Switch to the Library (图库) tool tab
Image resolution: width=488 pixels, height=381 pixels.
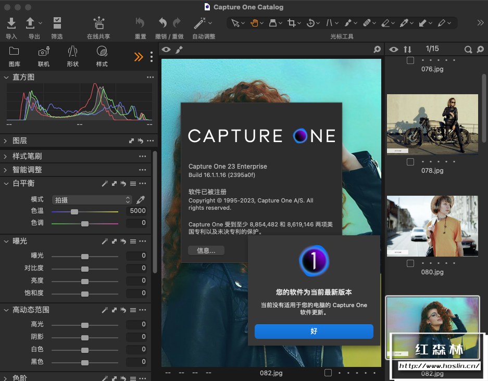point(15,55)
